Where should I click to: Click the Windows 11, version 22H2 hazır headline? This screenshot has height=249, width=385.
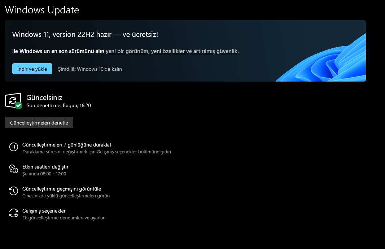(x=85, y=34)
